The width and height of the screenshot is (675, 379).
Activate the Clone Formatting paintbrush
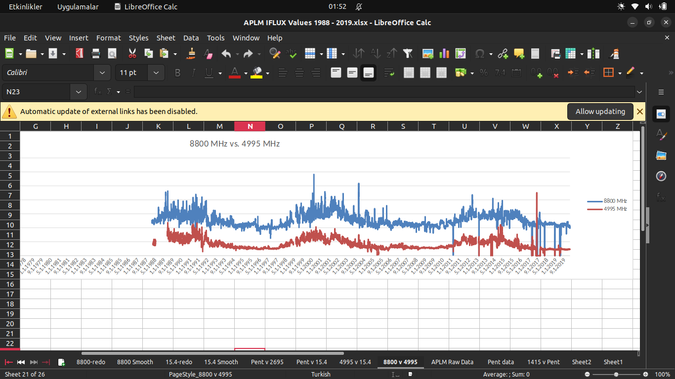[x=192, y=54]
